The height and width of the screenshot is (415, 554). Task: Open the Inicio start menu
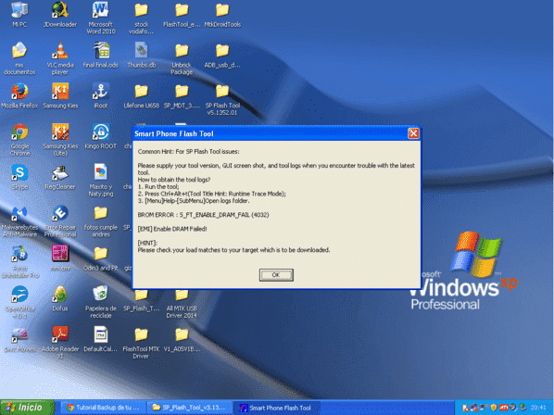27,408
